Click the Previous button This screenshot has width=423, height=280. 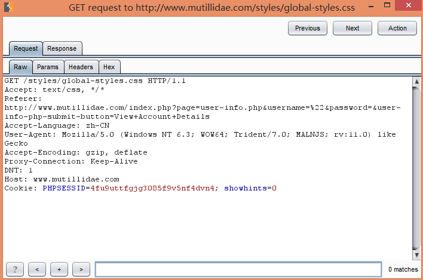[x=308, y=28]
